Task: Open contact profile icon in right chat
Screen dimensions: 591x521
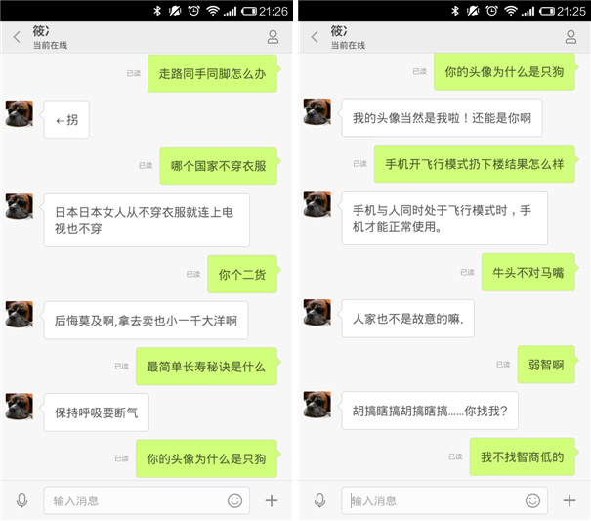Action: [570, 37]
